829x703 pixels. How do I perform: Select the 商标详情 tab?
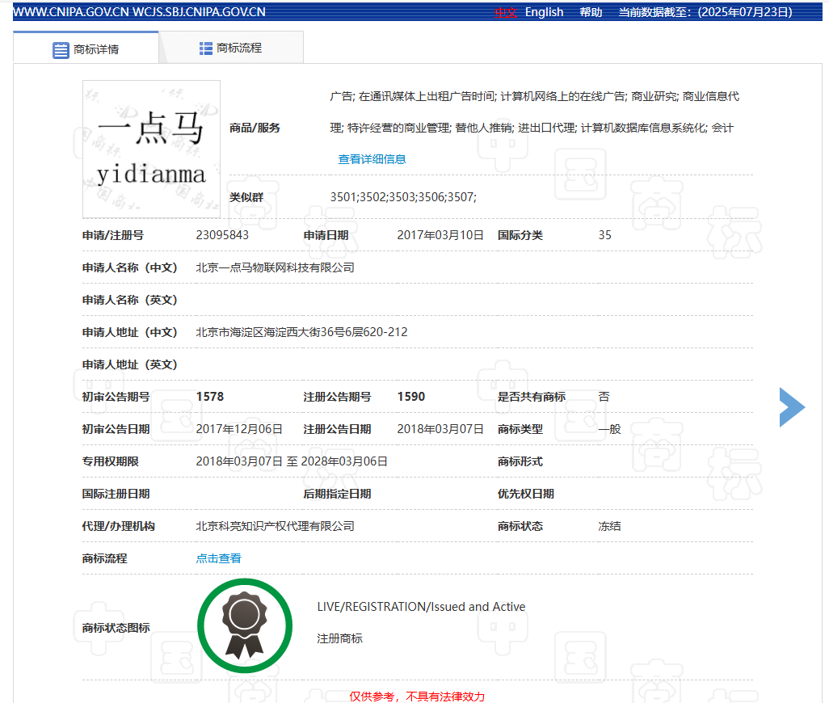[x=95, y=49]
